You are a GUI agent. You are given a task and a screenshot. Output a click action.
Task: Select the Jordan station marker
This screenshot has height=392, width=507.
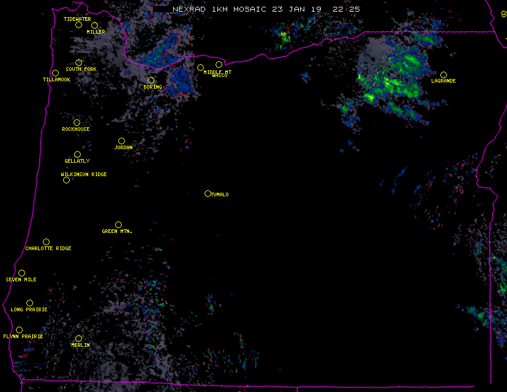click(x=121, y=141)
